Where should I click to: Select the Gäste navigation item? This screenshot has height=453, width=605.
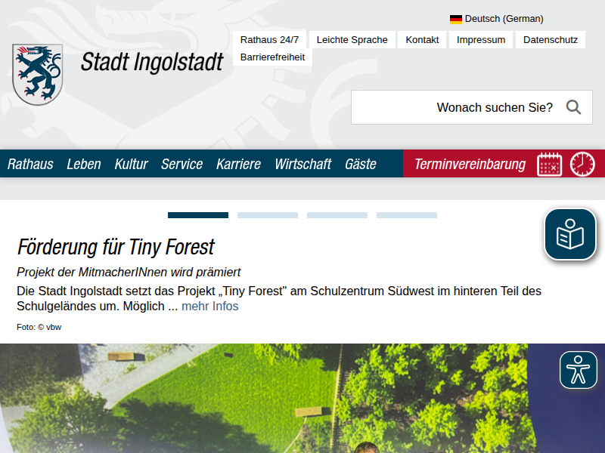tap(361, 163)
